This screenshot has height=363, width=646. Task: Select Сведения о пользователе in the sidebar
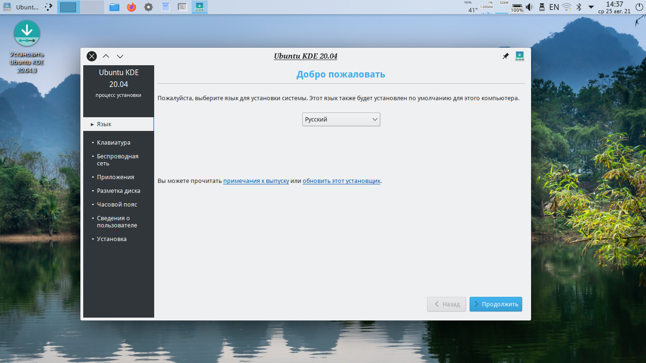[117, 222]
